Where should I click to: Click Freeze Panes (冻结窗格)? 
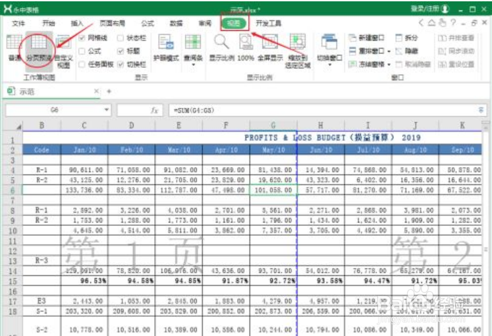[366, 65]
